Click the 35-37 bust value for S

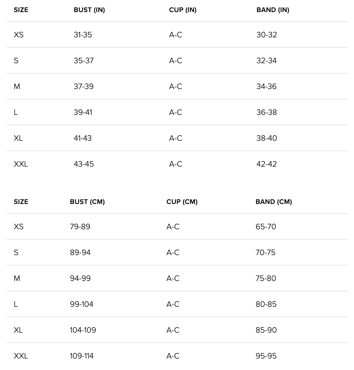click(x=83, y=61)
